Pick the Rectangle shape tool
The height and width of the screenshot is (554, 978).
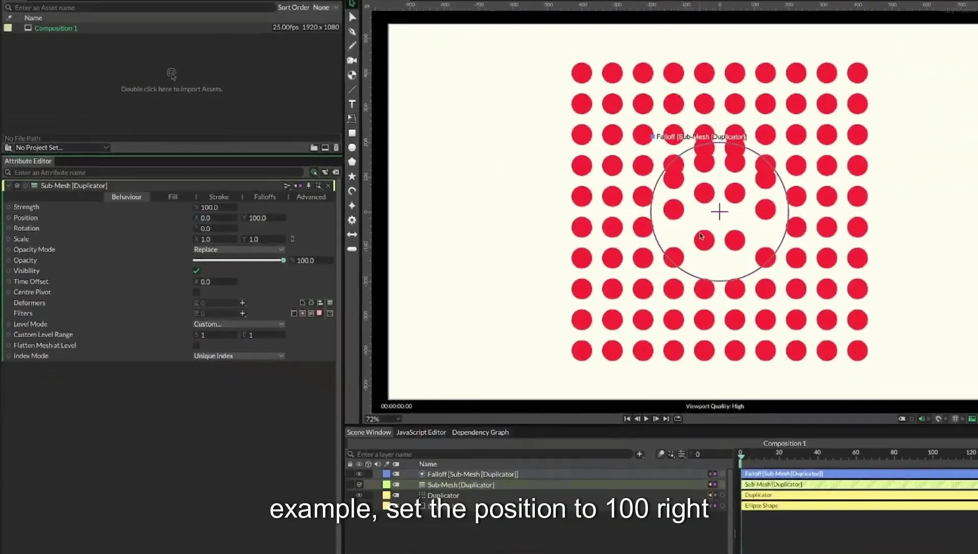(352, 133)
